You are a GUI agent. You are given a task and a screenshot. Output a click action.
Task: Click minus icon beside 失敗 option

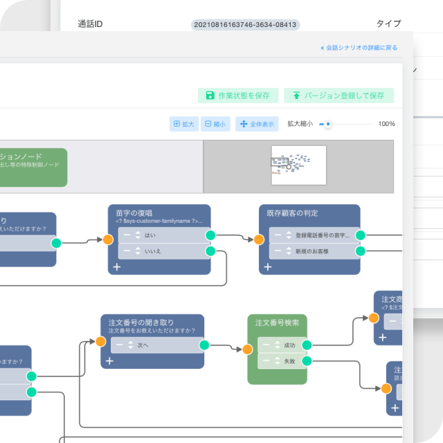click(x=266, y=361)
